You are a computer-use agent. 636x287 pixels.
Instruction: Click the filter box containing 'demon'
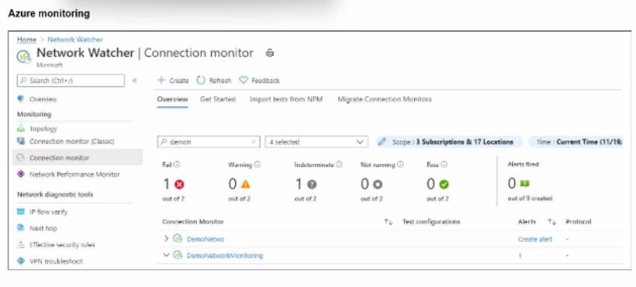click(x=209, y=142)
